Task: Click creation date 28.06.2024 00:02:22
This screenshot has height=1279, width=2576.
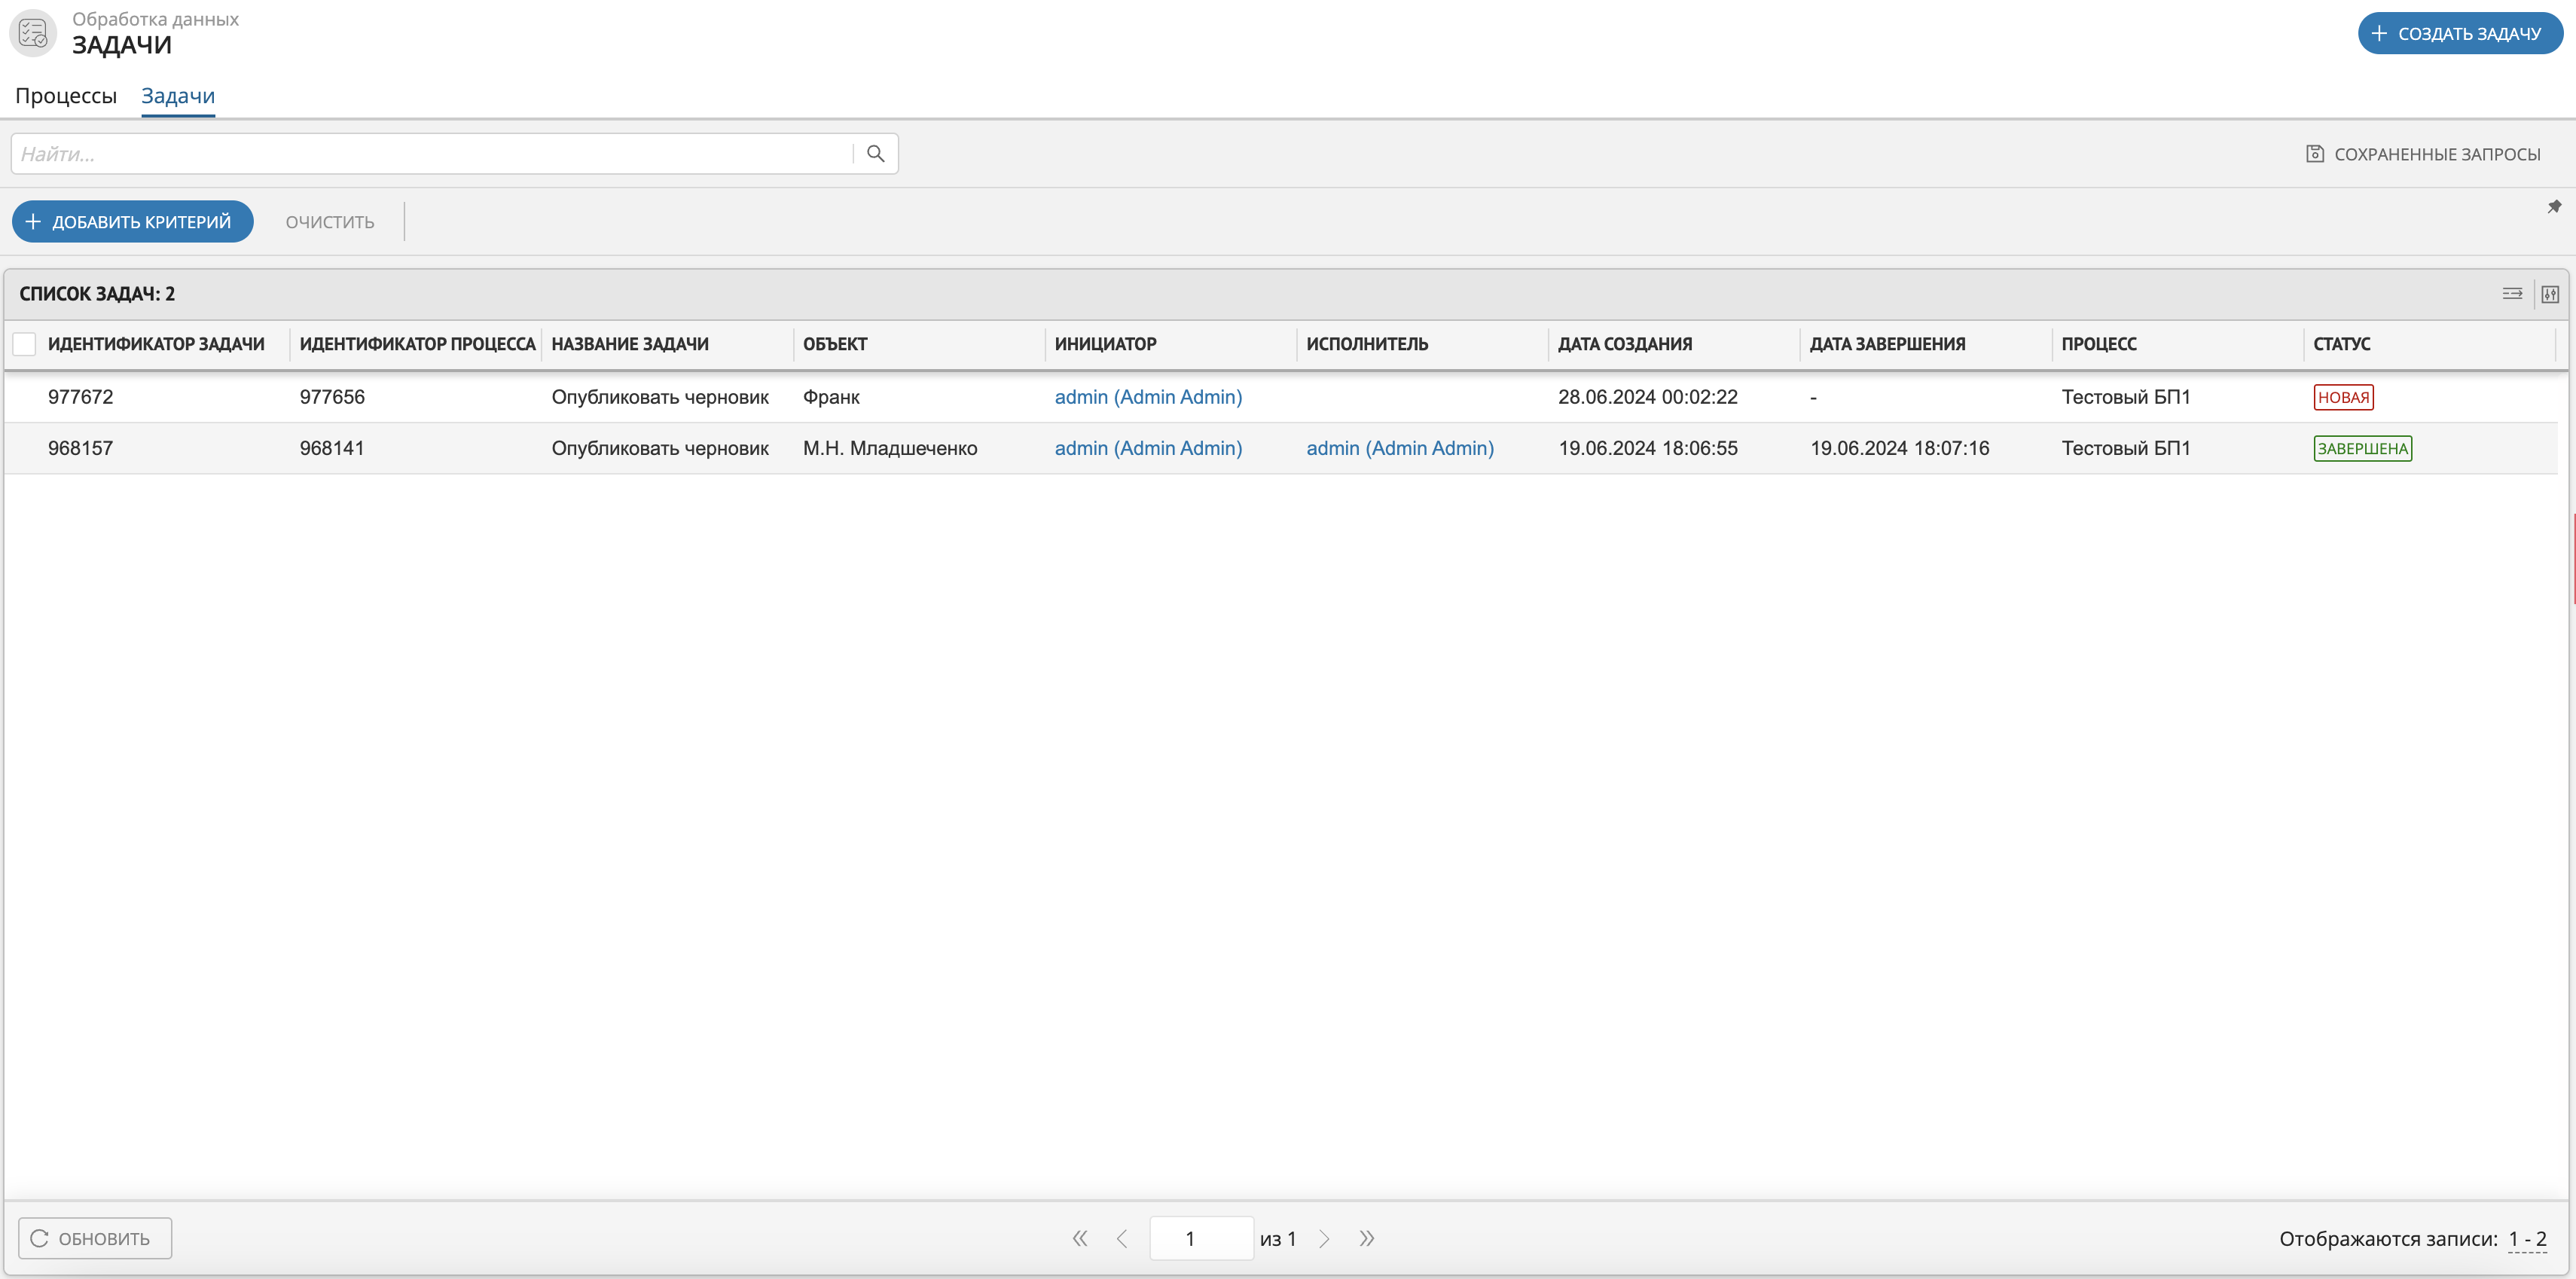Action: pyautogui.click(x=1648, y=397)
